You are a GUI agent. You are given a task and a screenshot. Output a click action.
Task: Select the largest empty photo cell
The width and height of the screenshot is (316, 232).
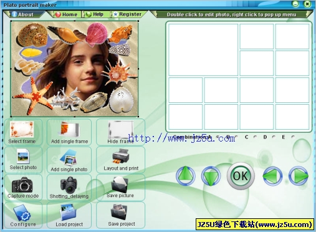point(203,50)
